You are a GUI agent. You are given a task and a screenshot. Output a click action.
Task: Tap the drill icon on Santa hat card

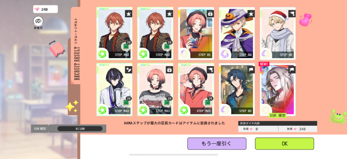click(292, 14)
